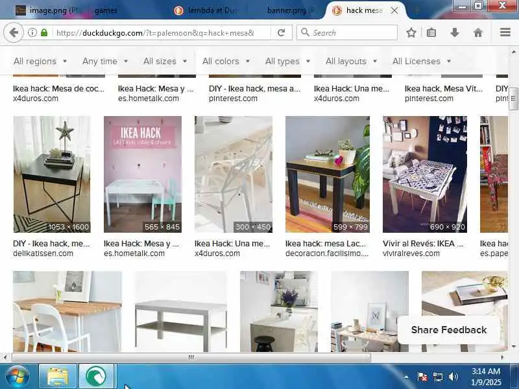Visit the viviralreves.com source link
Viewport: 519px width, 389px height.
point(411,253)
